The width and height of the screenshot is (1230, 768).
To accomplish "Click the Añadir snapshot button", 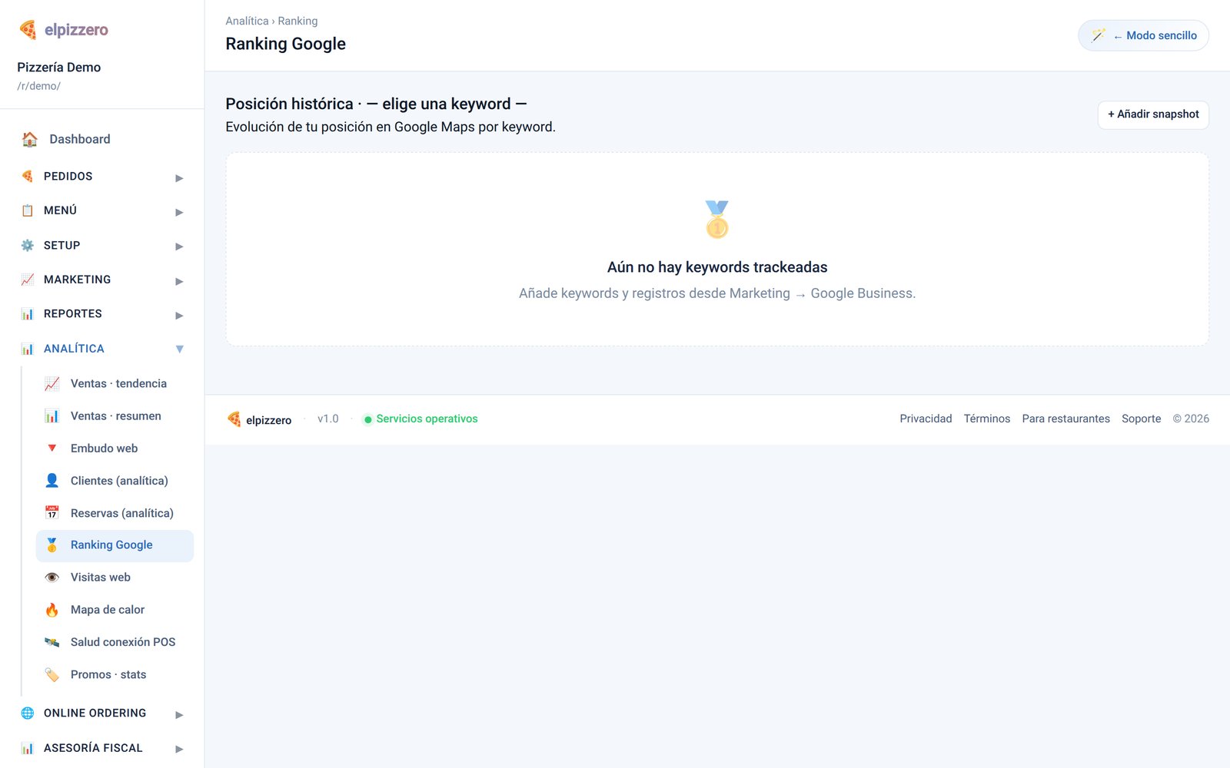I will click(1153, 114).
